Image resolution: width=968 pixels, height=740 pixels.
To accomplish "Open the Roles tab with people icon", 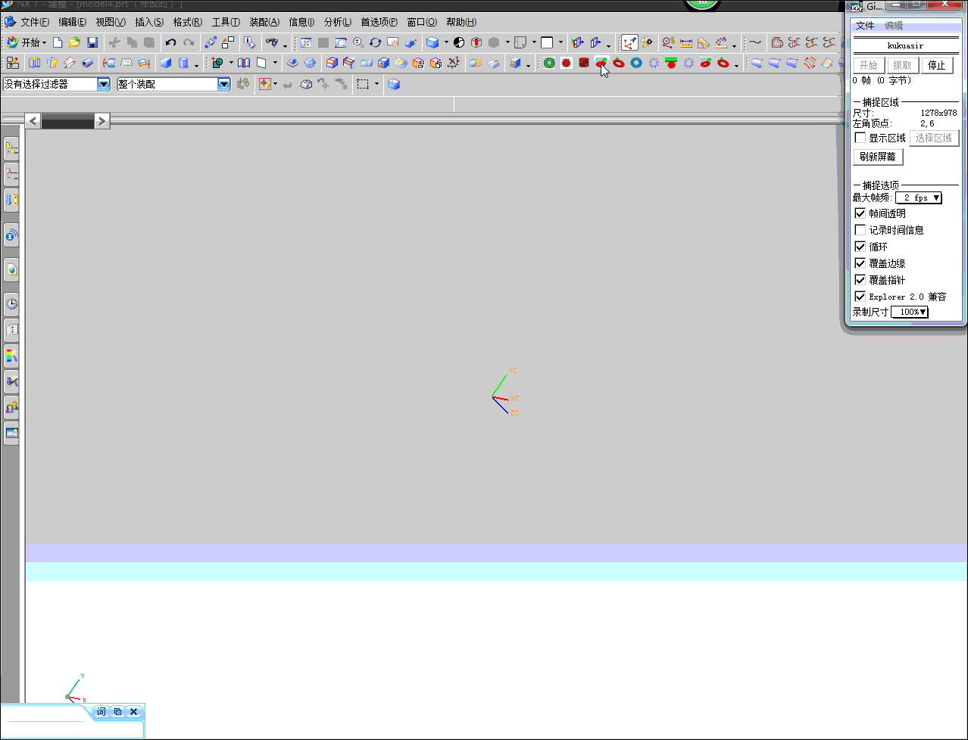I will [x=11, y=408].
